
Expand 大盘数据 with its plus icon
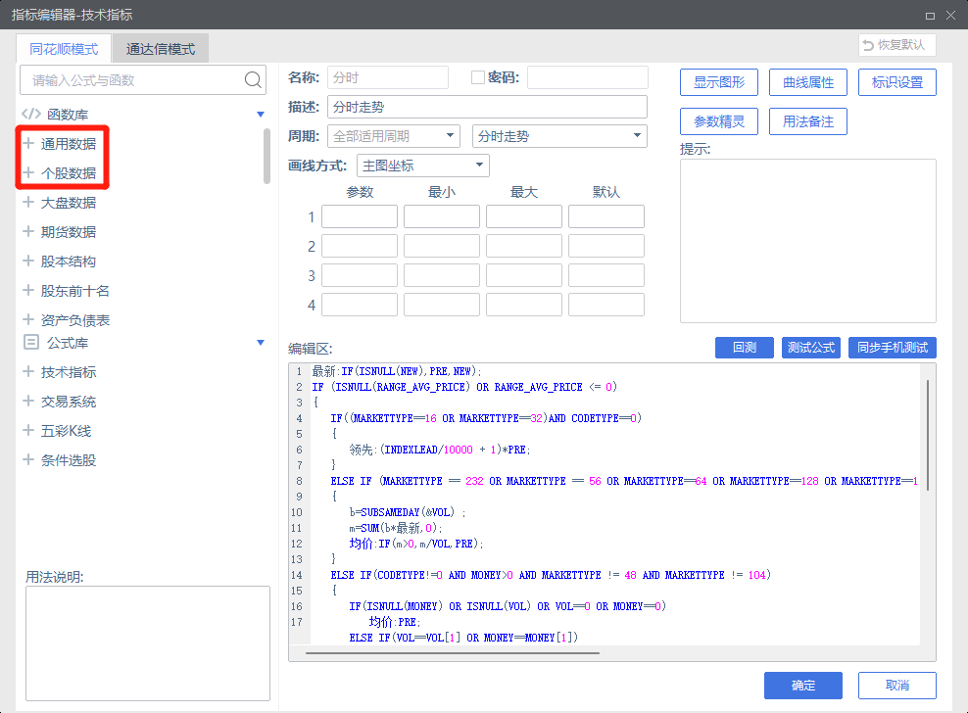click(28, 203)
